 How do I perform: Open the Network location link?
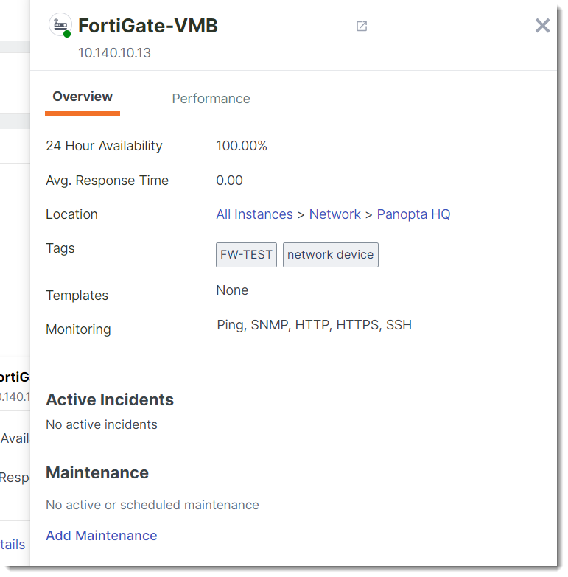click(334, 214)
